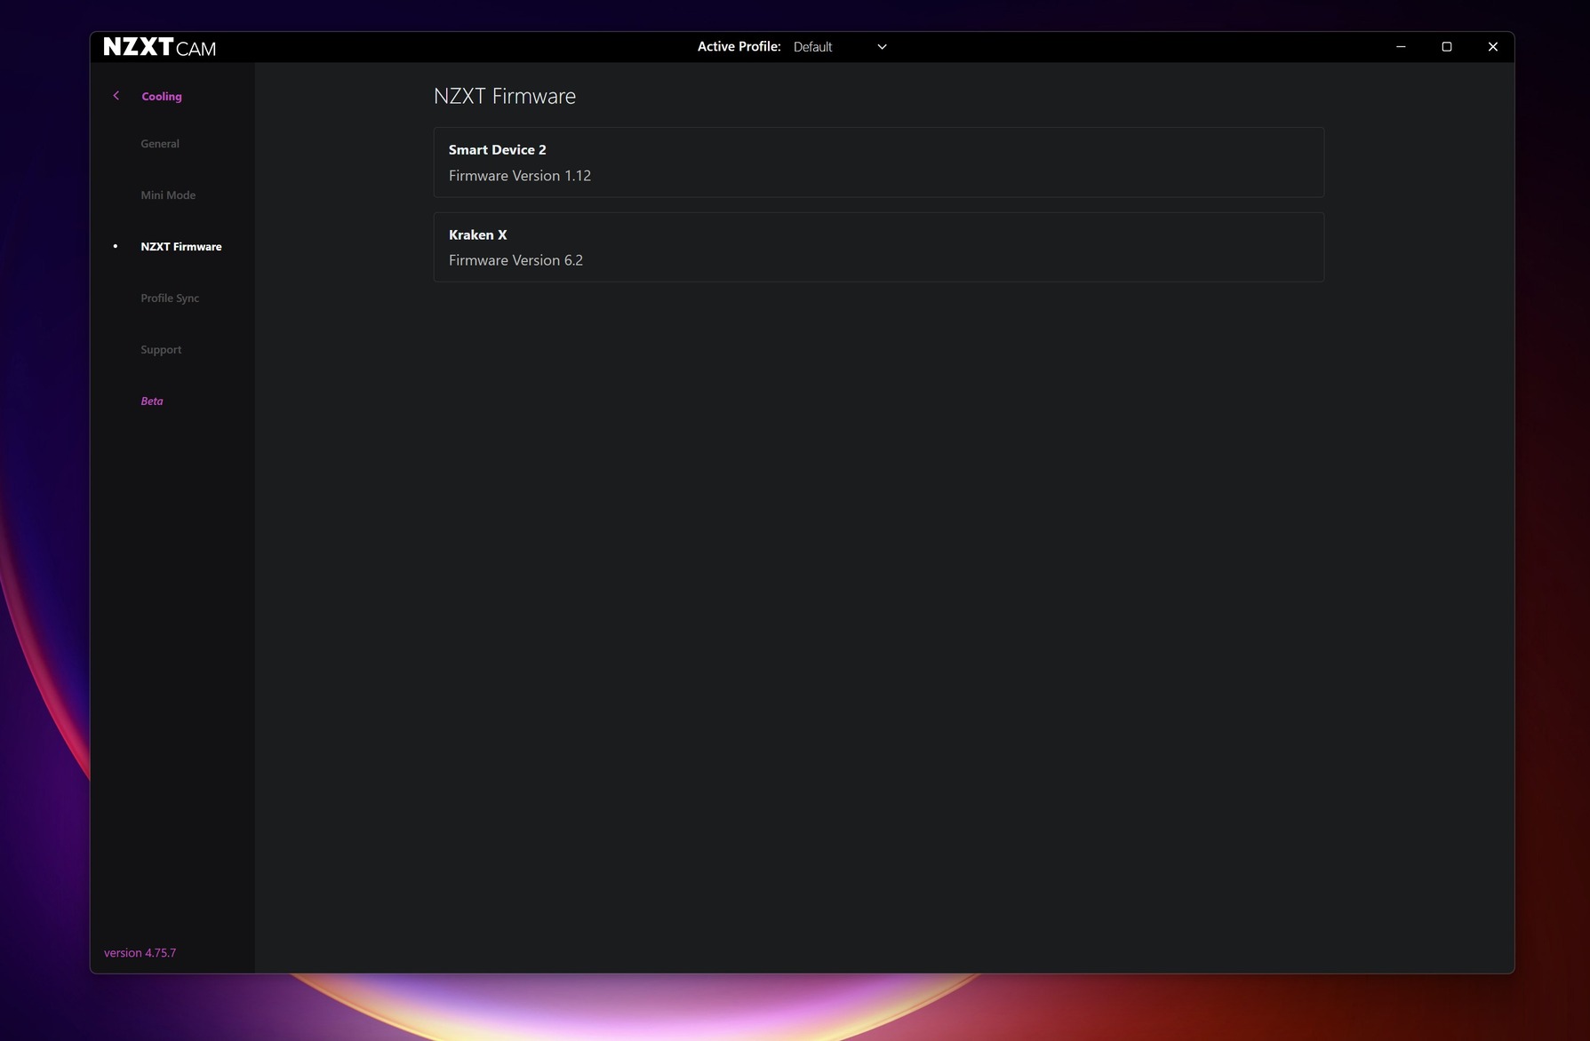Click the NZXT CAM logo
1590x1041 pixels.
pyautogui.click(x=160, y=47)
